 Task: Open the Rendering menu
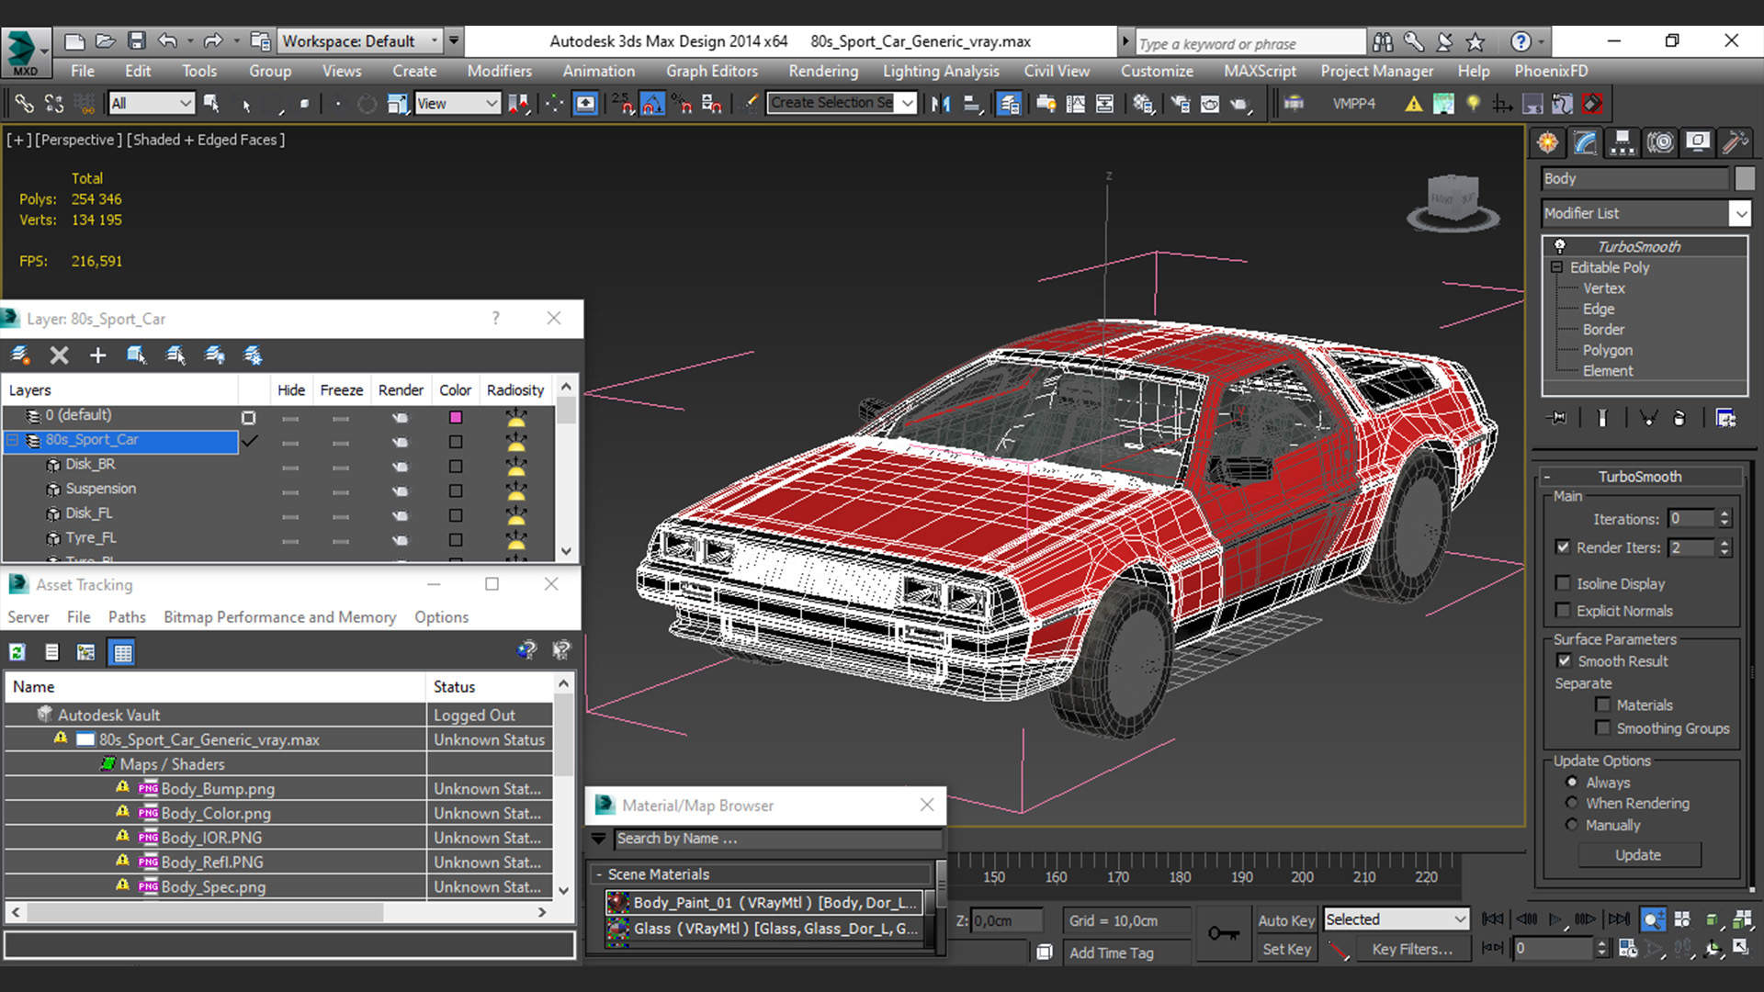(823, 71)
